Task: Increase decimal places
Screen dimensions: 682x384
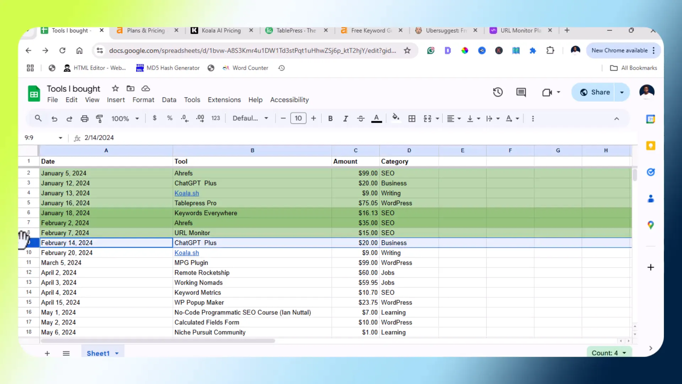Action: (x=200, y=118)
